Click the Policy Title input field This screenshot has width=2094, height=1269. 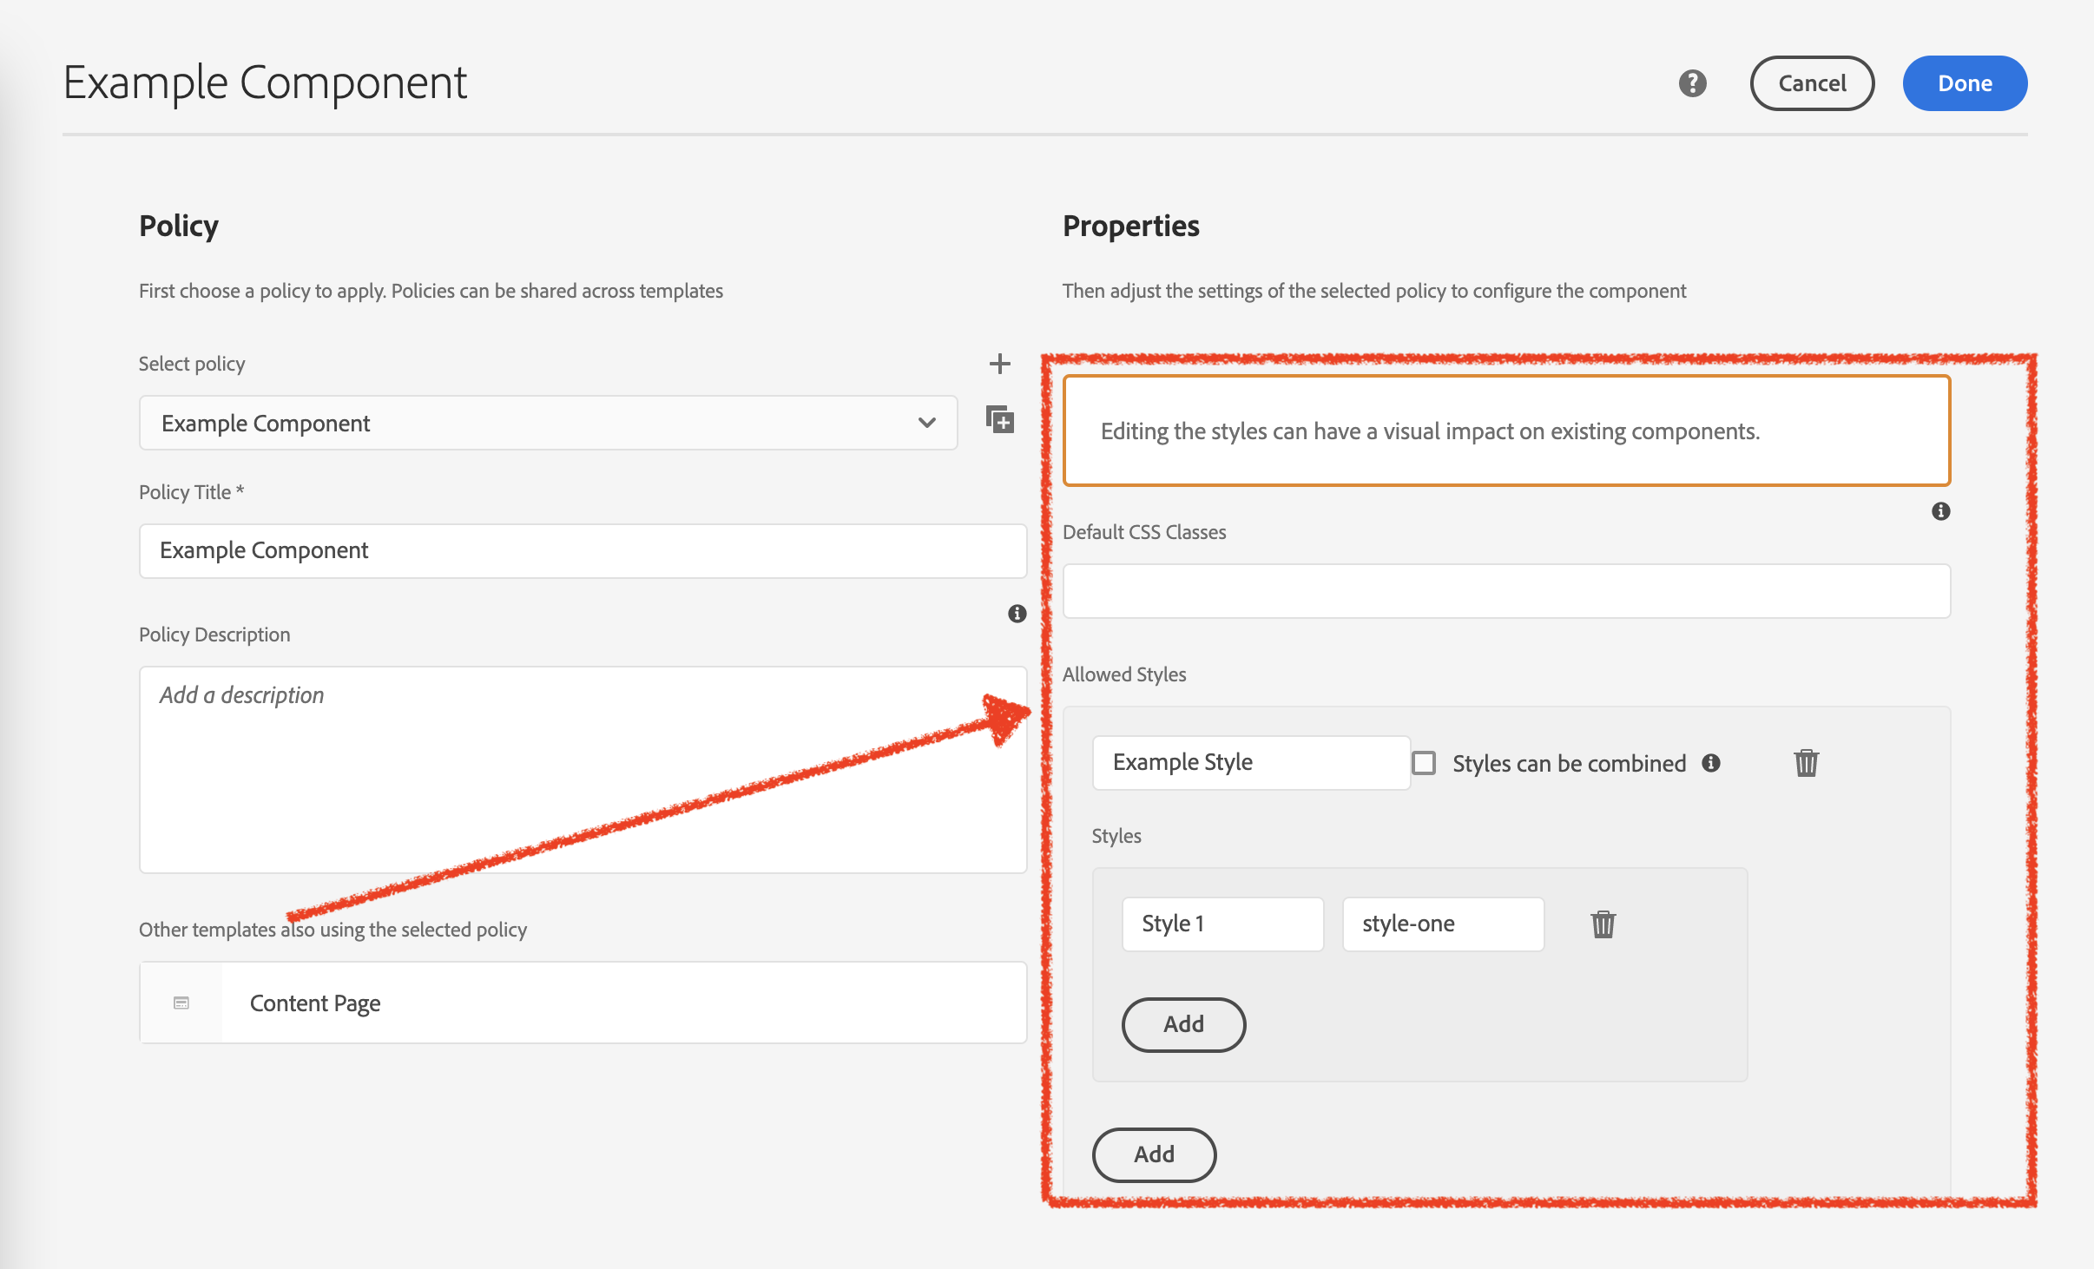(582, 551)
